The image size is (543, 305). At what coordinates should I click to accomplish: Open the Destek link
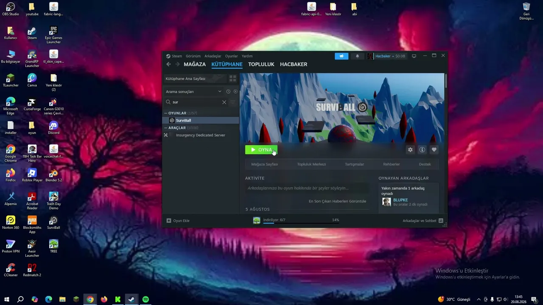(425, 164)
